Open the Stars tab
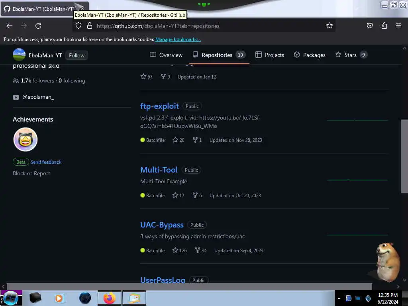The height and width of the screenshot is (306, 408). pos(351,55)
